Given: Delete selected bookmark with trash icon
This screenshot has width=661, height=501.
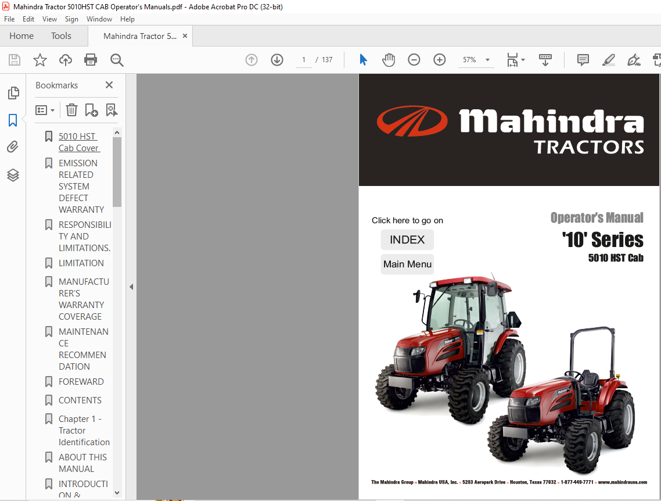Looking at the screenshot, I should 71,110.
